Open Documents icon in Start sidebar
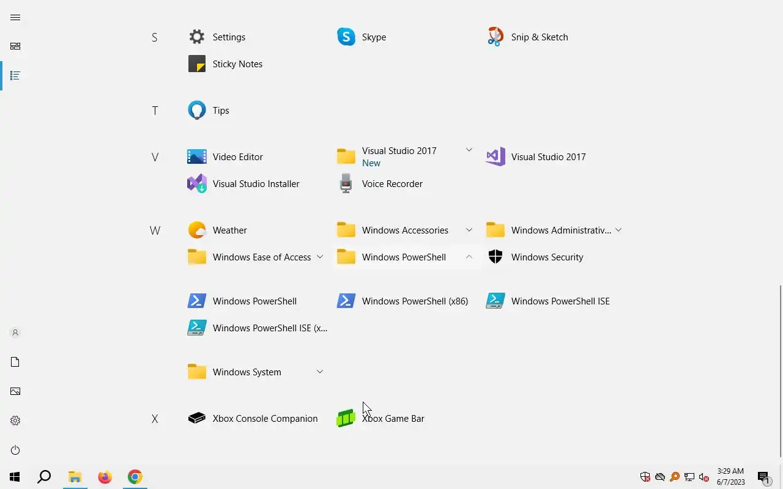The height and width of the screenshot is (489, 783). pos(15,362)
